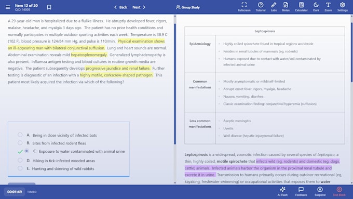Click the Epidemiology row label
This screenshot has width=353, height=199.
click(x=200, y=44)
